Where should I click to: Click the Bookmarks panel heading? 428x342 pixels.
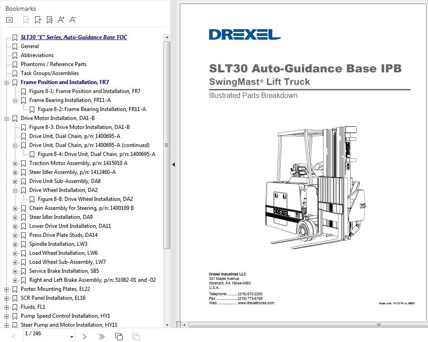21,9
